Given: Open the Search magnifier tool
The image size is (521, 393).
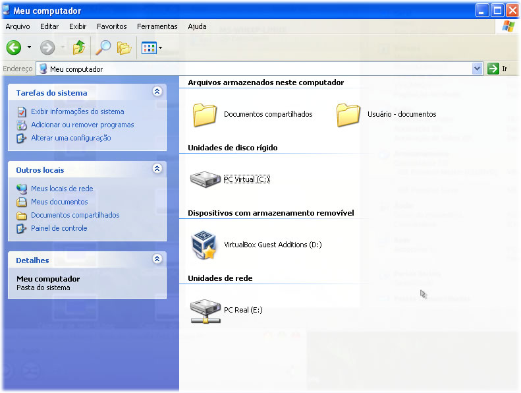Looking at the screenshot, I should 103,47.
